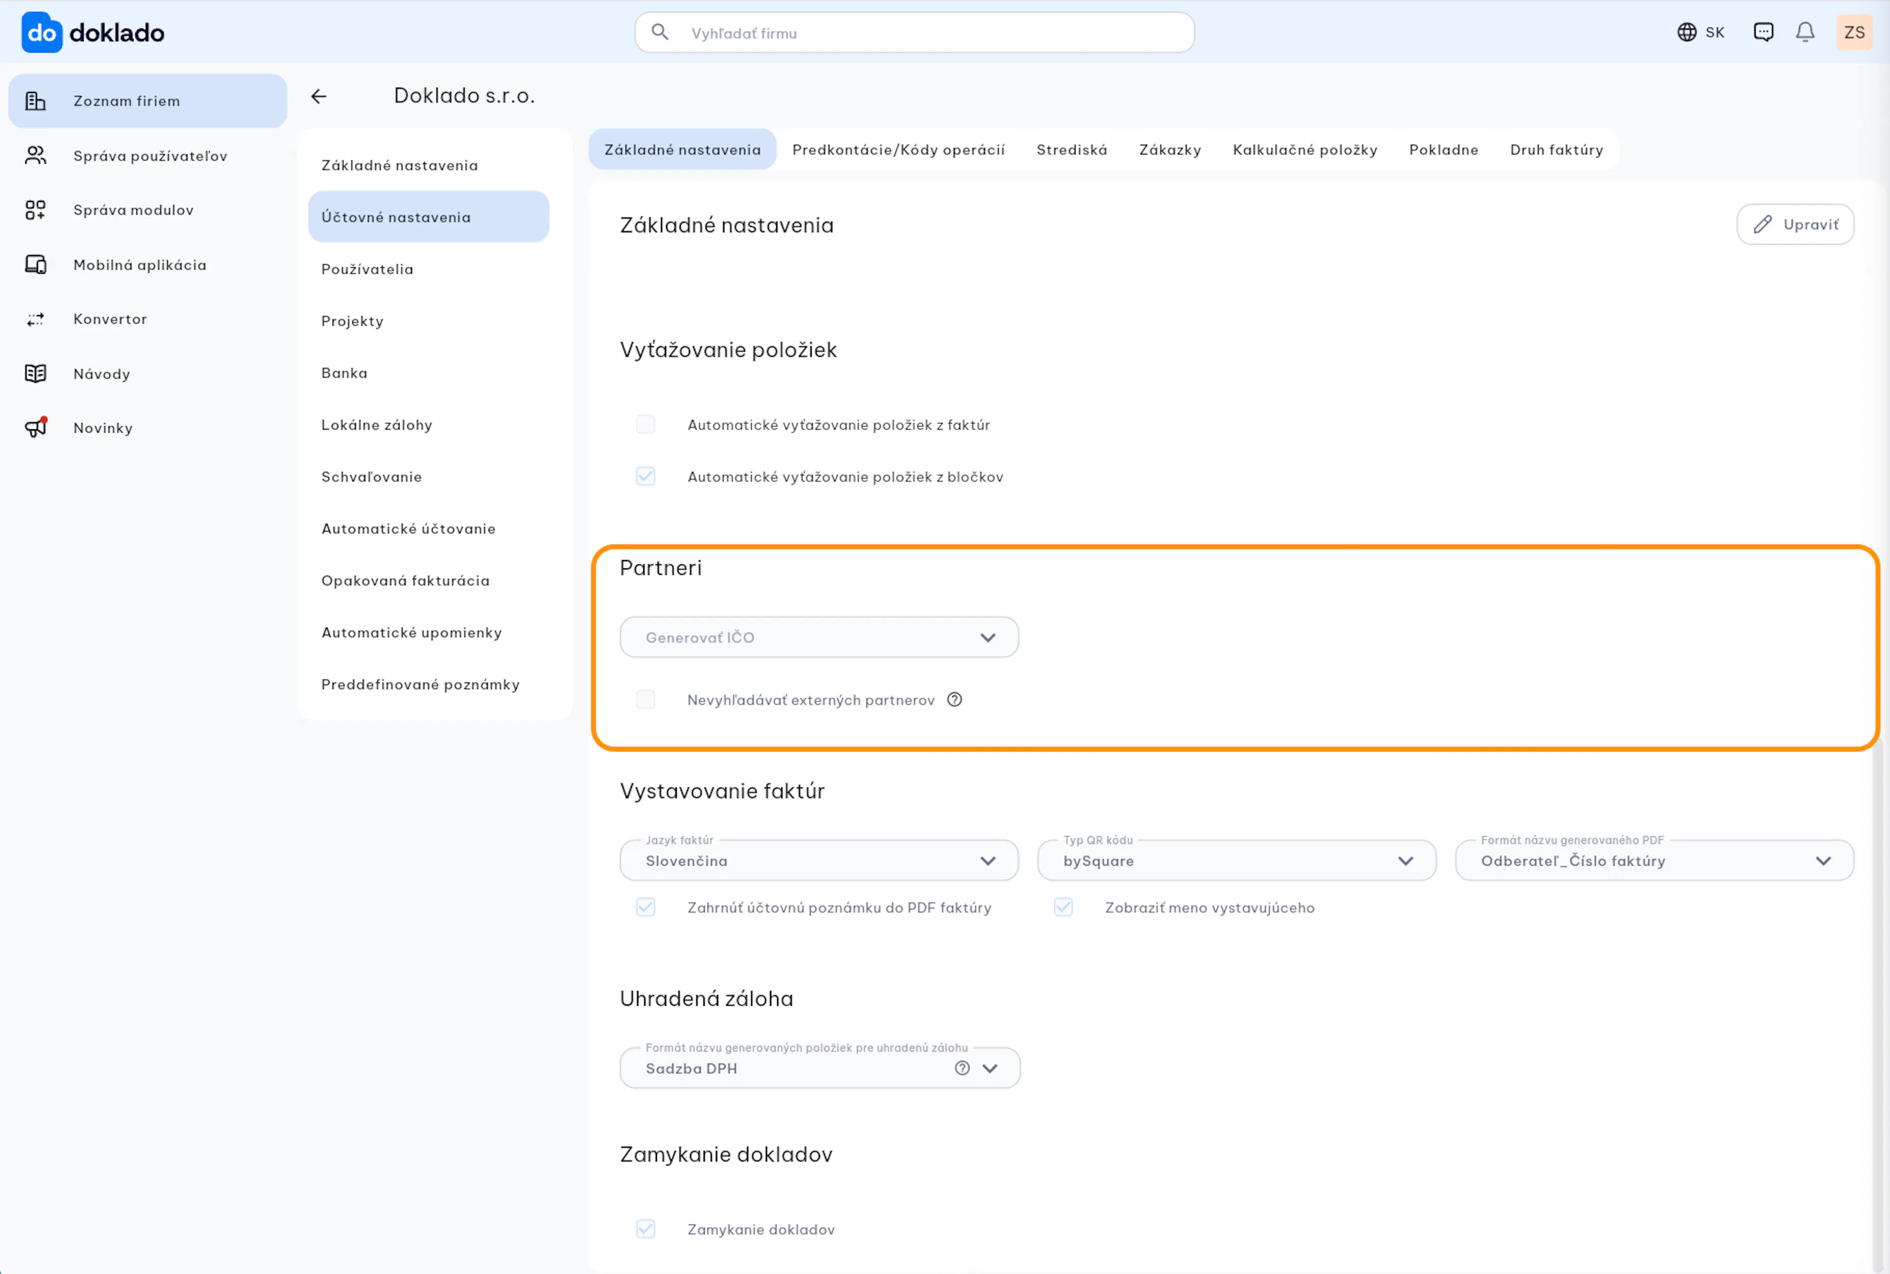Open the Kalkulačné položky tab

1305,150
